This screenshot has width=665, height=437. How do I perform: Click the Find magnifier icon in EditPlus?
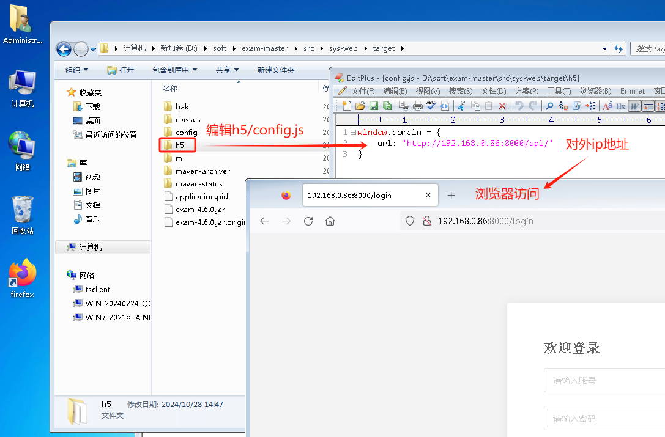(550, 106)
